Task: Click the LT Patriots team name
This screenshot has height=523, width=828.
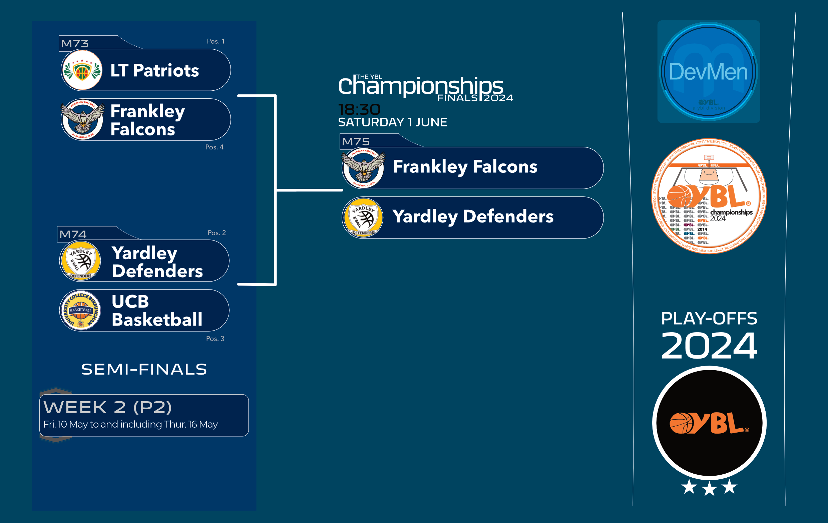Action: [154, 70]
